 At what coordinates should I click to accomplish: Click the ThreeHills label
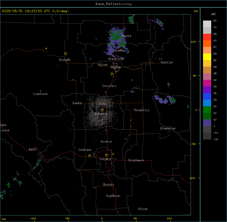tap(141, 110)
